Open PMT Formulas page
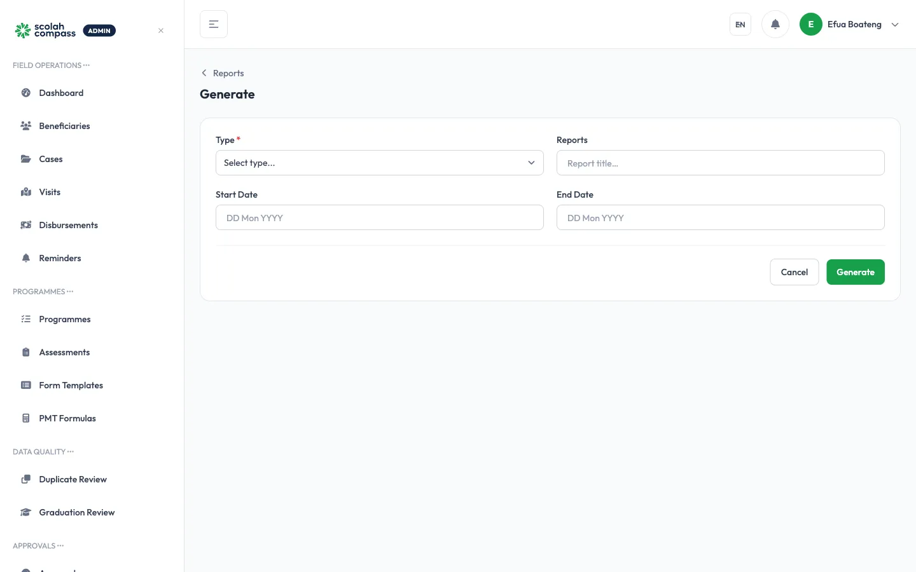Image resolution: width=916 pixels, height=572 pixels. 92,418
